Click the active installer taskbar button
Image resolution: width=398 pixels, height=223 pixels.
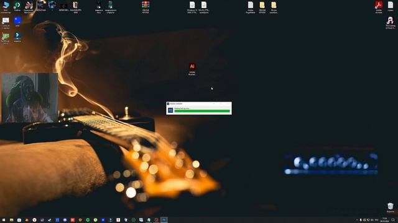pyautogui.click(x=164, y=220)
